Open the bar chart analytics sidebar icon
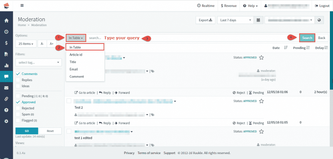Image resolution: width=333 pixels, height=159 pixels. click(x=6, y=65)
